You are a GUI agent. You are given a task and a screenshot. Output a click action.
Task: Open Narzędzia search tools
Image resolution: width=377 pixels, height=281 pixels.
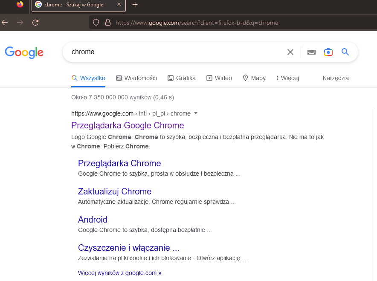[336, 78]
